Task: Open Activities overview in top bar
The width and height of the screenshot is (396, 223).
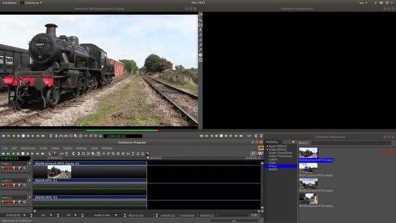Action: click(x=9, y=2)
